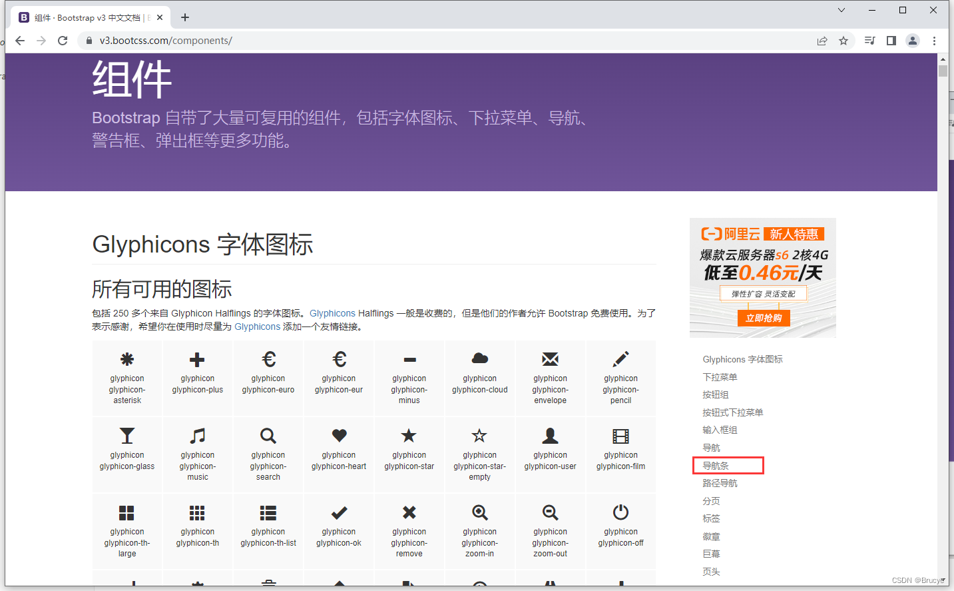Jump to 标签 sidebar entry
Image resolution: width=954 pixels, height=591 pixels.
[711, 518]
